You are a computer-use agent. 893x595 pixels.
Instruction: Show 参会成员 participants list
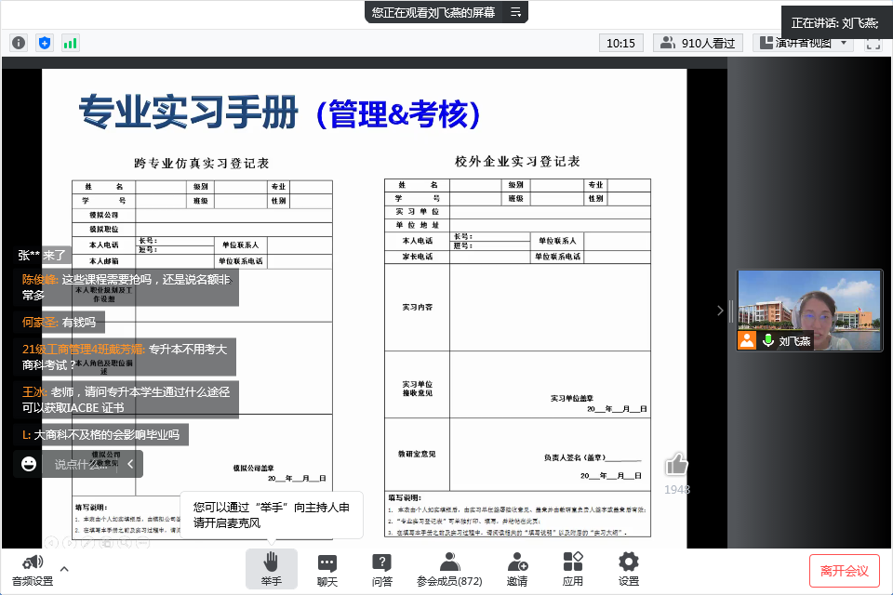(449, 568)
